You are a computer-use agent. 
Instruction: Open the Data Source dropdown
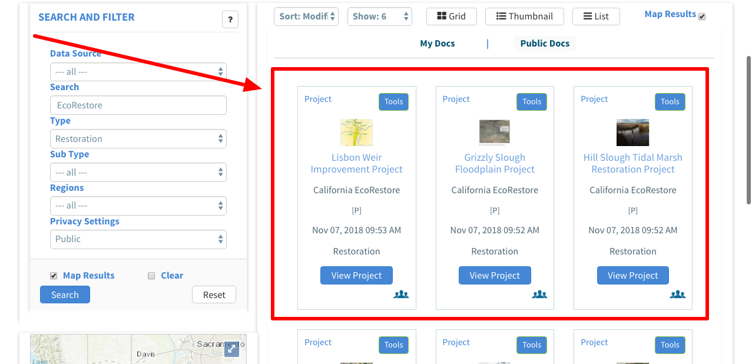point(138,72)
